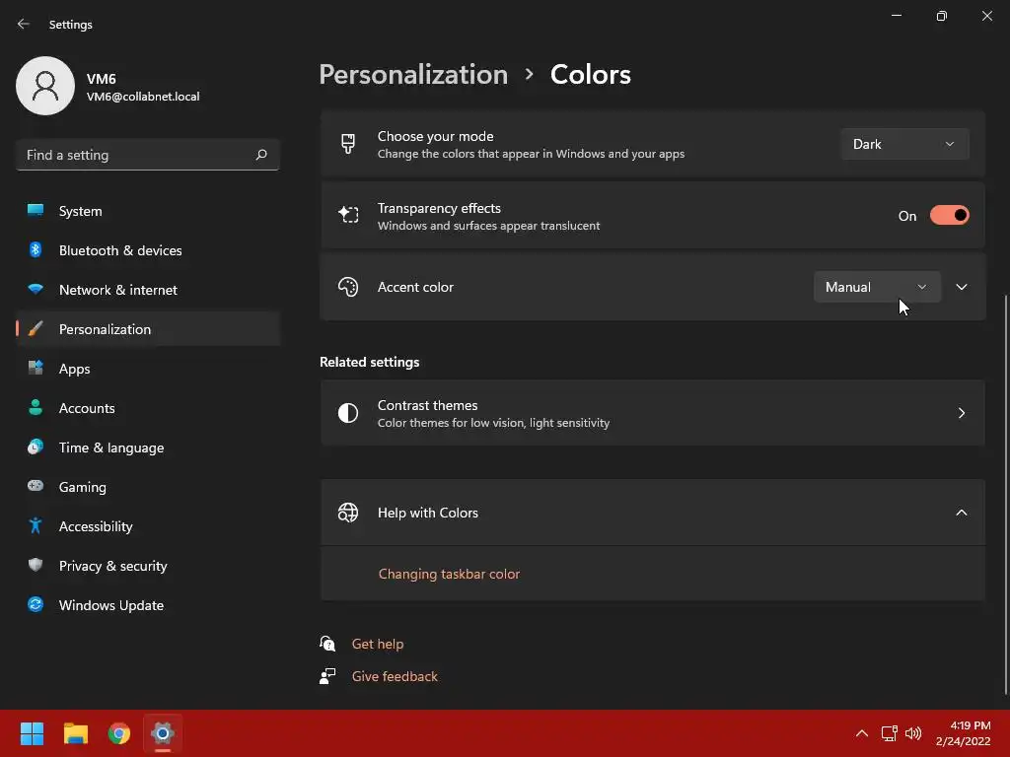Click the Find a setting search box
The image size is (1010, 757).
(x=138, y=155)
